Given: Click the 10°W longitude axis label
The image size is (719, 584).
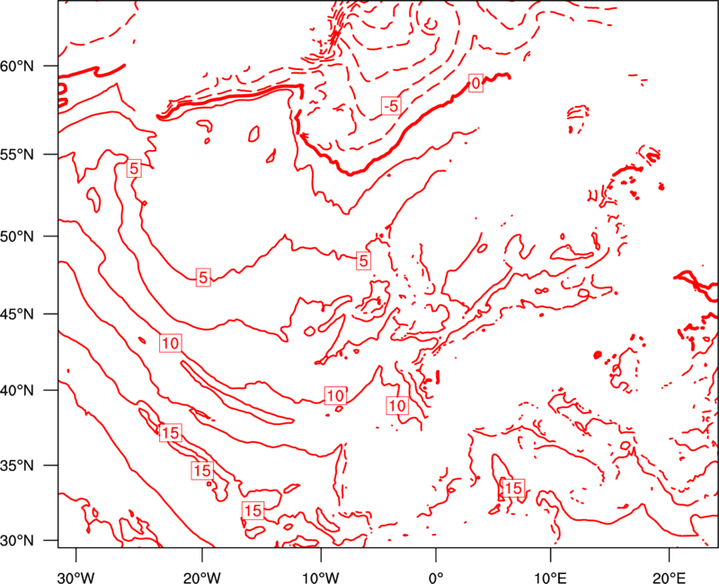Looking at the screenshot, I should pos(321,578).
